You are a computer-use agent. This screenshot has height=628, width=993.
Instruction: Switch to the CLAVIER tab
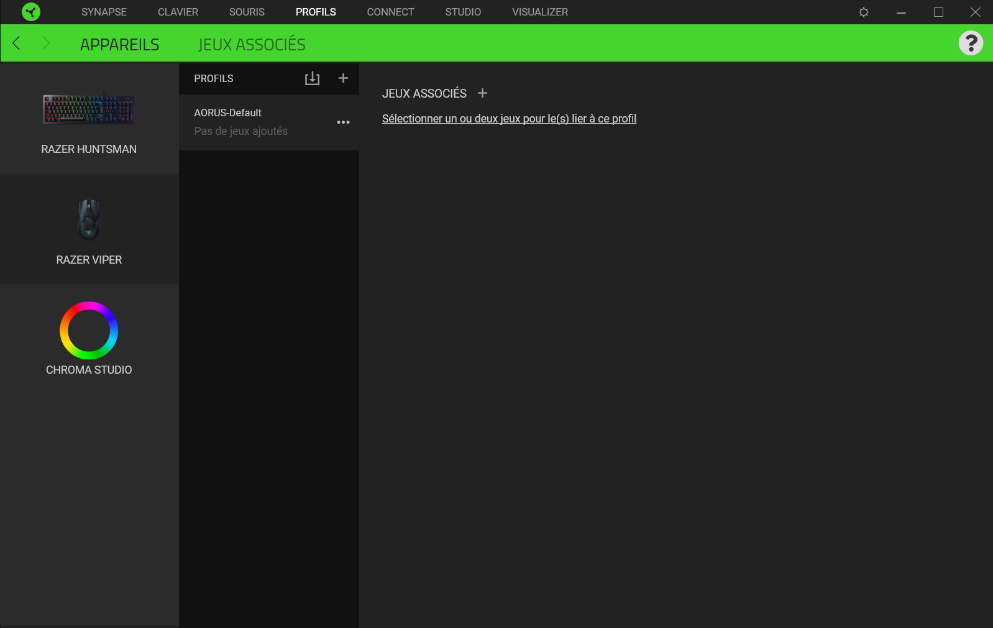(x=178, y=12)
